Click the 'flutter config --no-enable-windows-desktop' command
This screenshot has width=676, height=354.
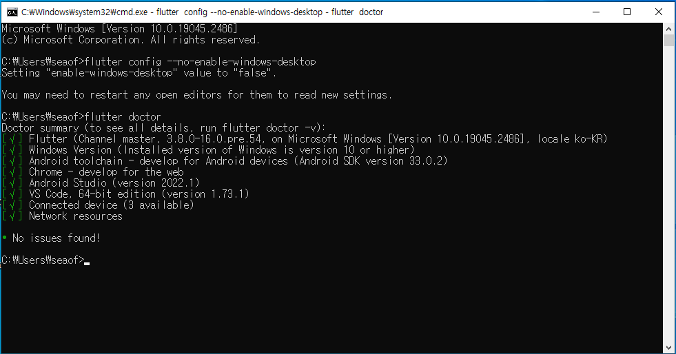[201, 62]
